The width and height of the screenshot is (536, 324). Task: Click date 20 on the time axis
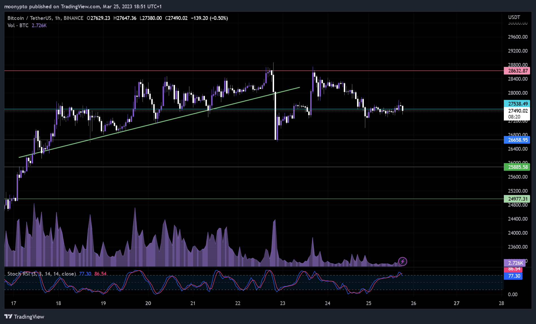pos(148,303)
